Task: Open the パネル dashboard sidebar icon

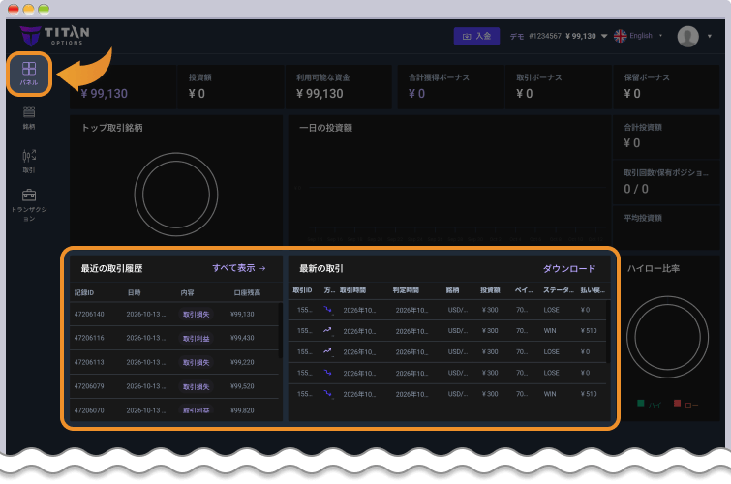Action: tap(29, 75)
